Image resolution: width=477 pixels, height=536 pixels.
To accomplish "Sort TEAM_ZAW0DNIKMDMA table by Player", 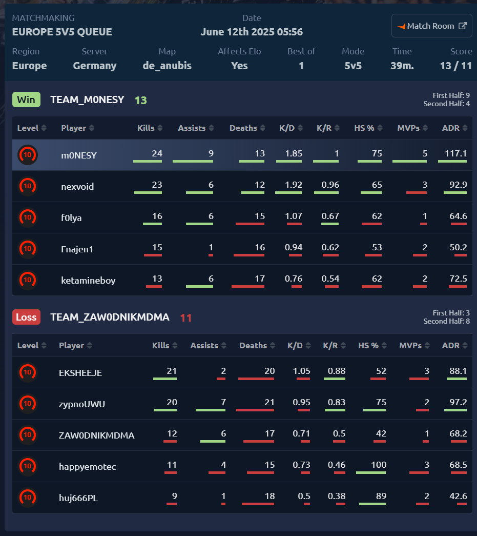I will 75,346.
